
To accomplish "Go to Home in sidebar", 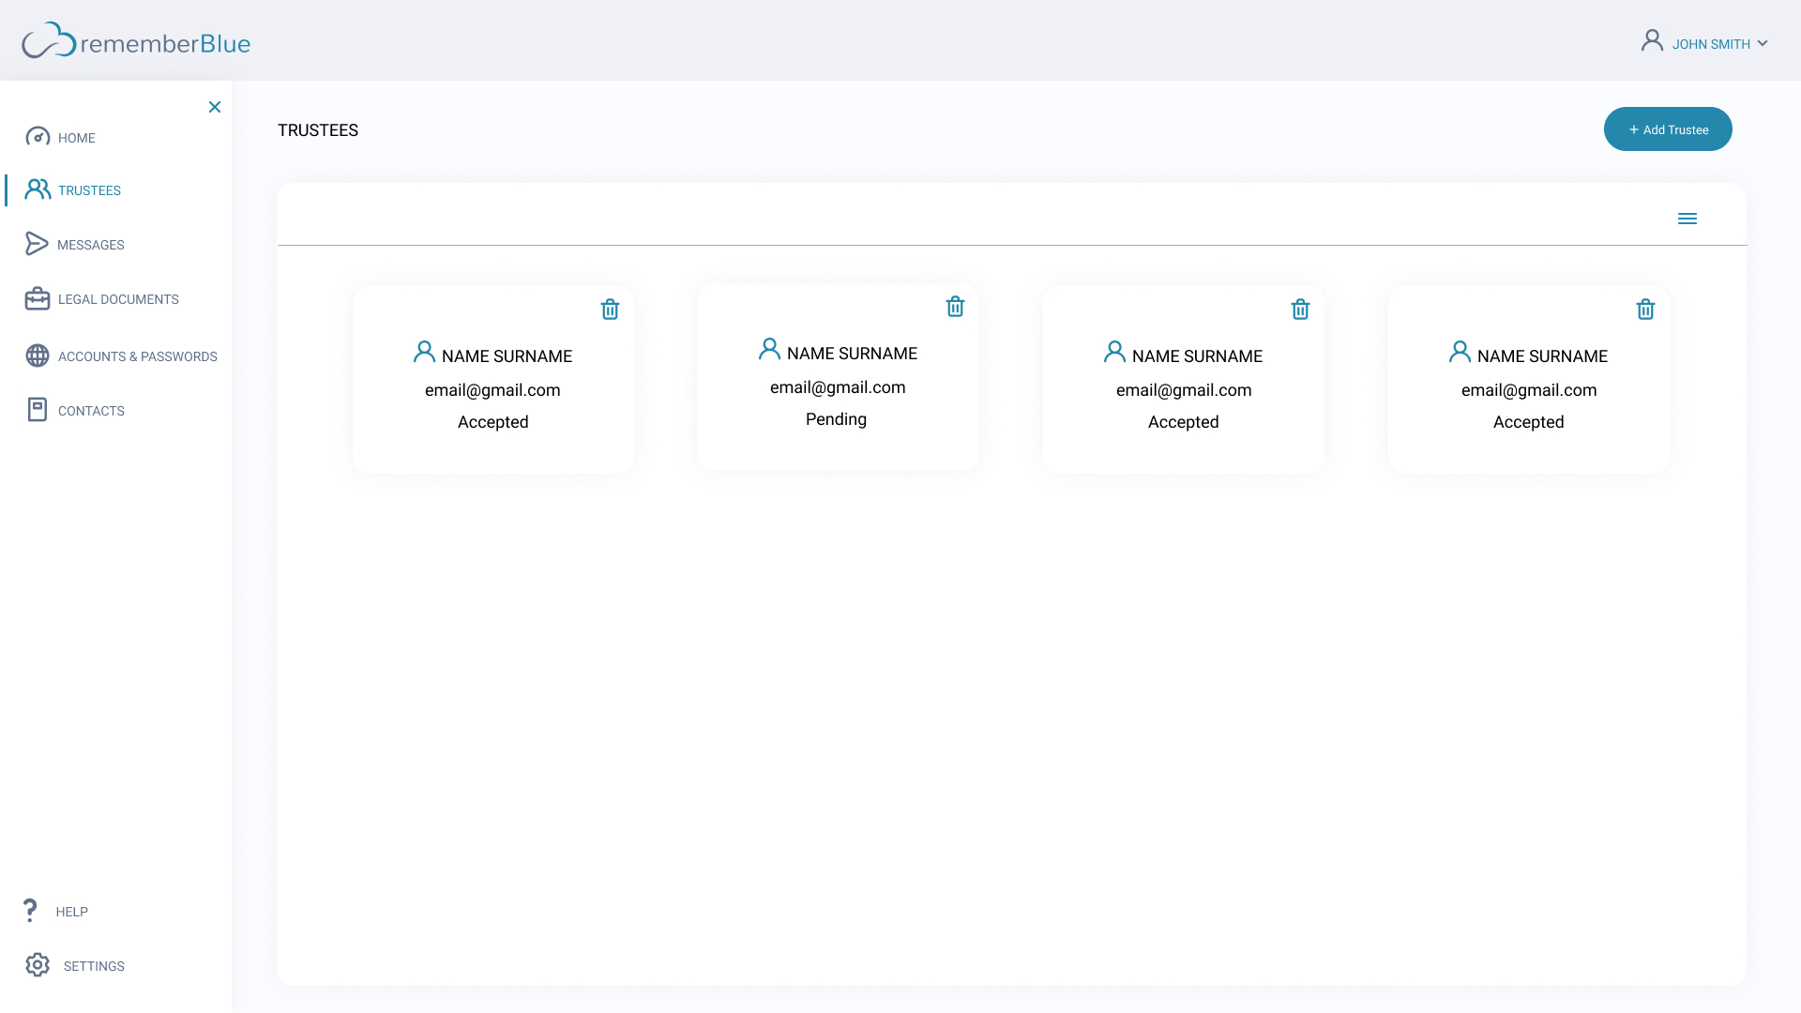I will 76,138.
